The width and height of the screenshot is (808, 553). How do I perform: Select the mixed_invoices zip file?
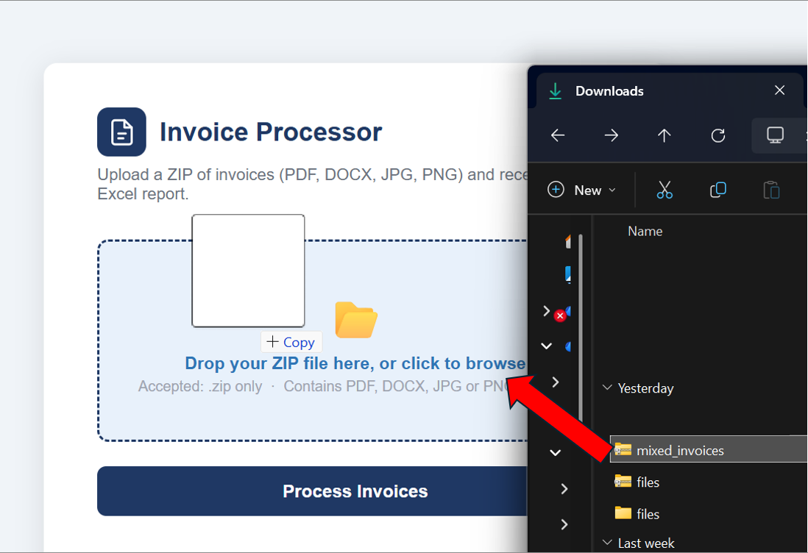point(709,450)
